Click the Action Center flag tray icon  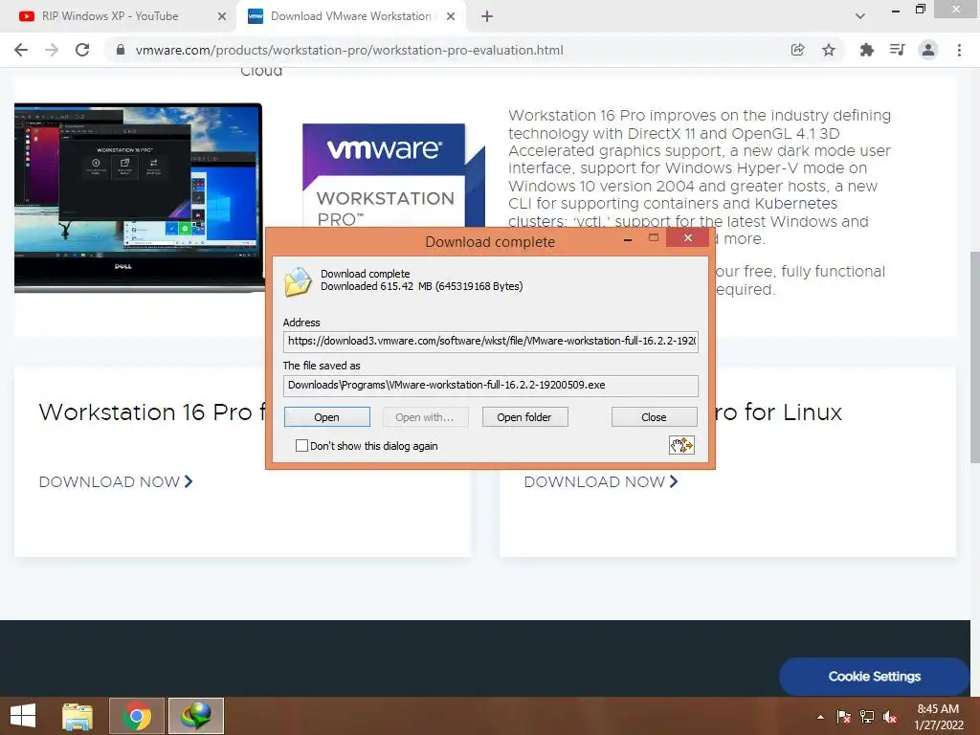[844, 717]
